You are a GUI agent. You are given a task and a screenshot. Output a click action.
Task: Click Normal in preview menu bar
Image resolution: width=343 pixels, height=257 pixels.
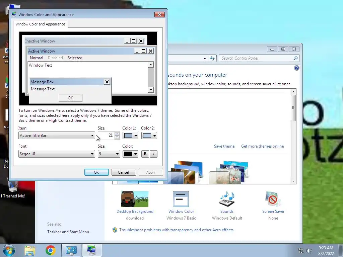pos(36,58)
